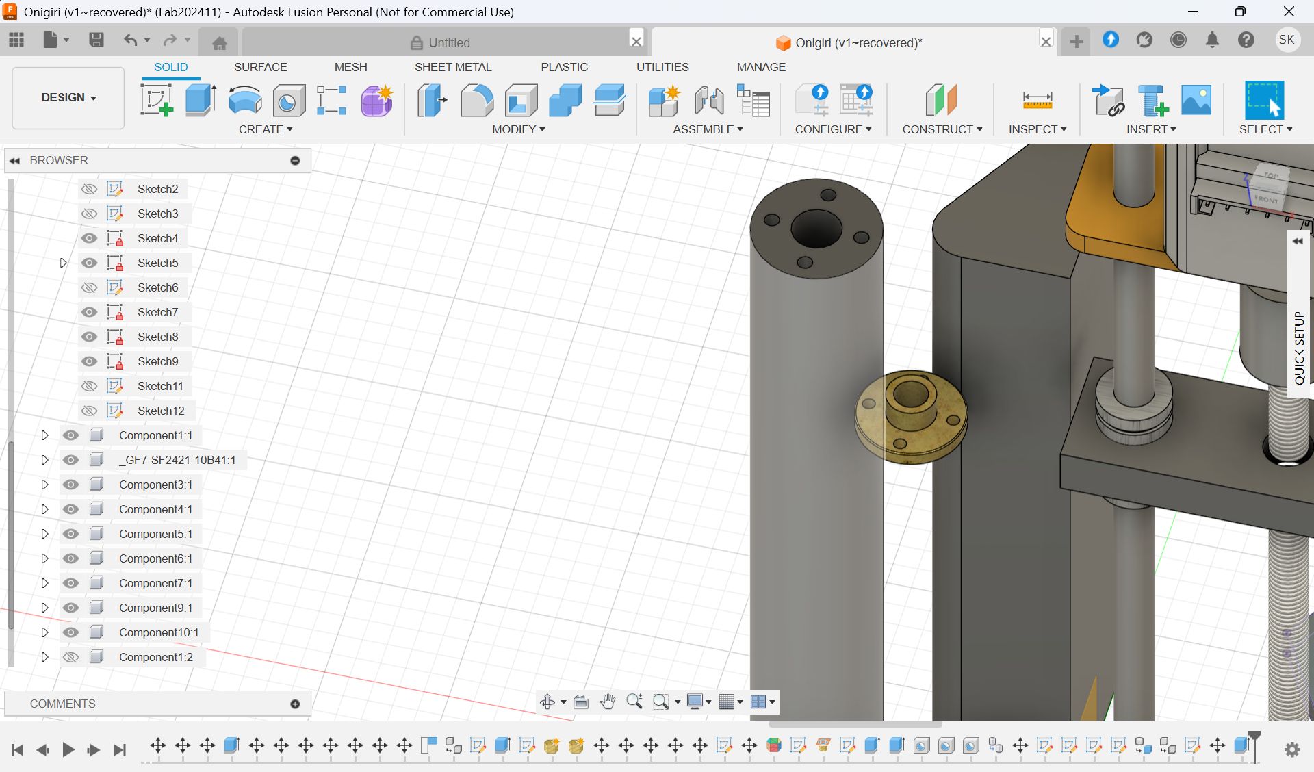The image size is (1314, 772).
Task: Play the timeline
Action: [x=68, y=749]
